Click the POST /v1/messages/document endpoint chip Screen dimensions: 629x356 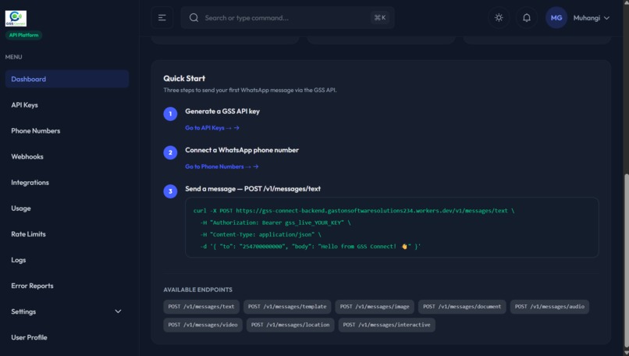point(462,307)
